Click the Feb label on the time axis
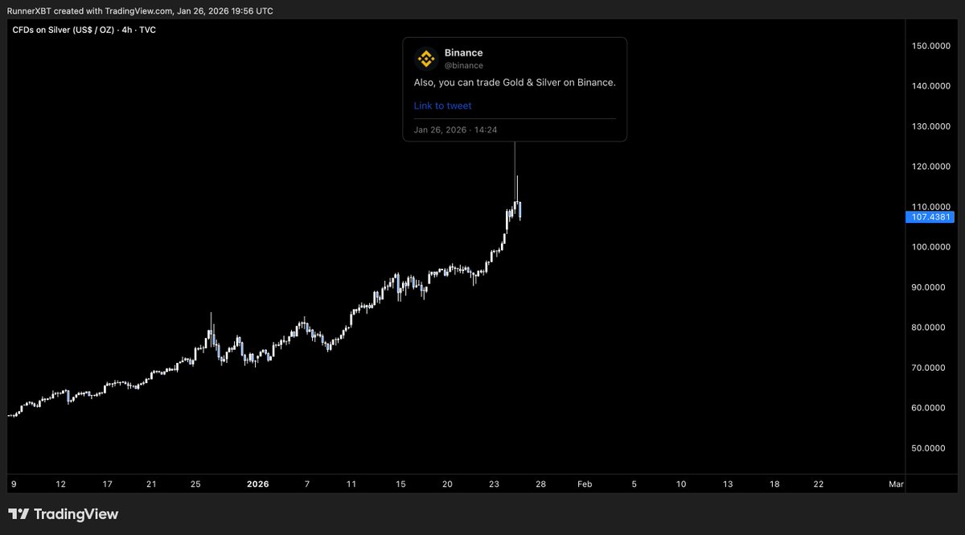This screenshot has width=965, height=535. [584, 484]
